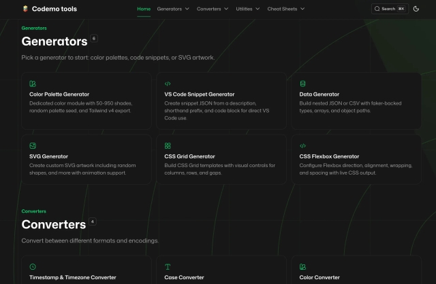Open the Data Generator card

point(356,101)
